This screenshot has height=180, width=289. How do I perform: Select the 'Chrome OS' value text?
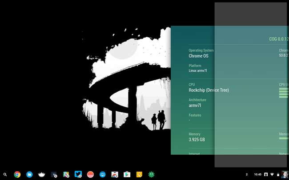tap(198, 56)
